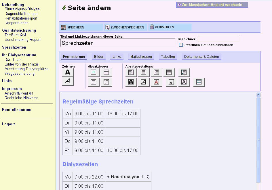The height and width of the screenshot is (190, 272).
Task: Open Ihr Dialysezentrum section
Action: coord(19,55)
